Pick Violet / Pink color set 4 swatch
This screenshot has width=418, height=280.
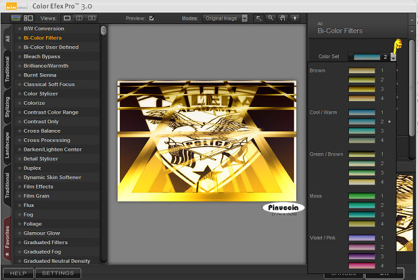coord(361,266)
